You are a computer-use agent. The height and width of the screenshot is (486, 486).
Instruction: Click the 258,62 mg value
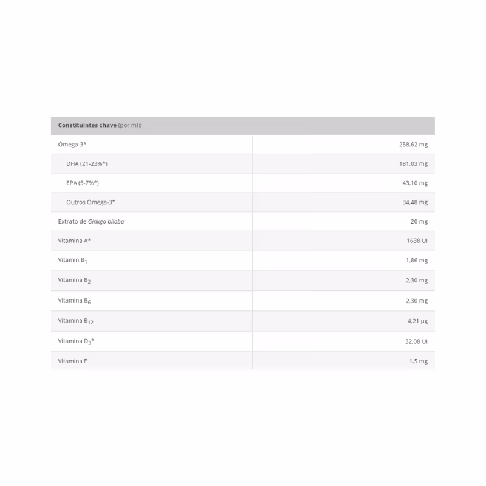(413, 145)
